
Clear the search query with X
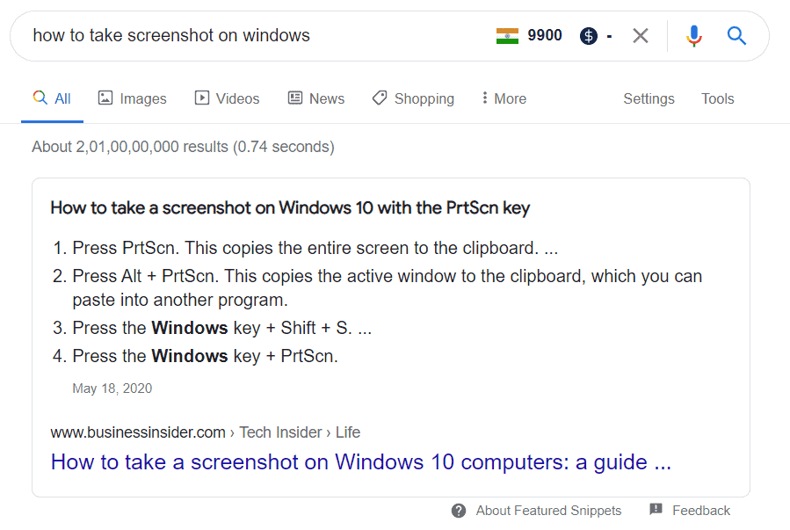(x=641, y=36)
